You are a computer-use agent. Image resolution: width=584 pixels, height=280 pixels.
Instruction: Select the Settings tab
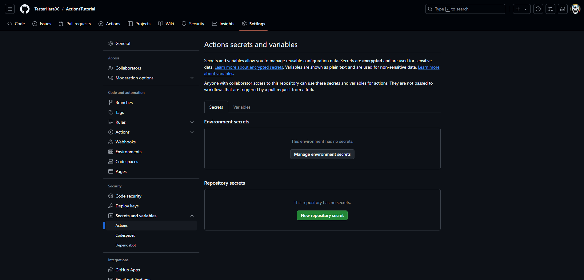pos(254,24)
